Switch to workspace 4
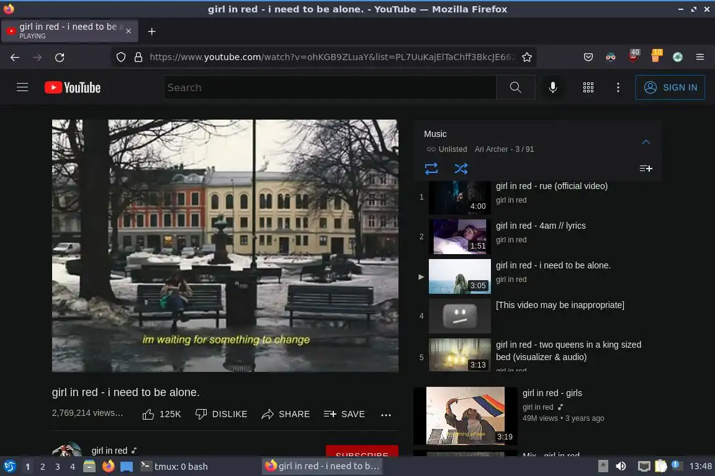The height and width of the screenshot is (476, 715). coord(73,467)
